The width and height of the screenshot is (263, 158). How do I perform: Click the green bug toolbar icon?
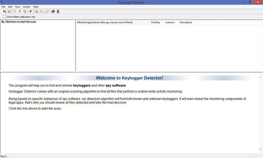pyautogui.click(x=31, y=11)
